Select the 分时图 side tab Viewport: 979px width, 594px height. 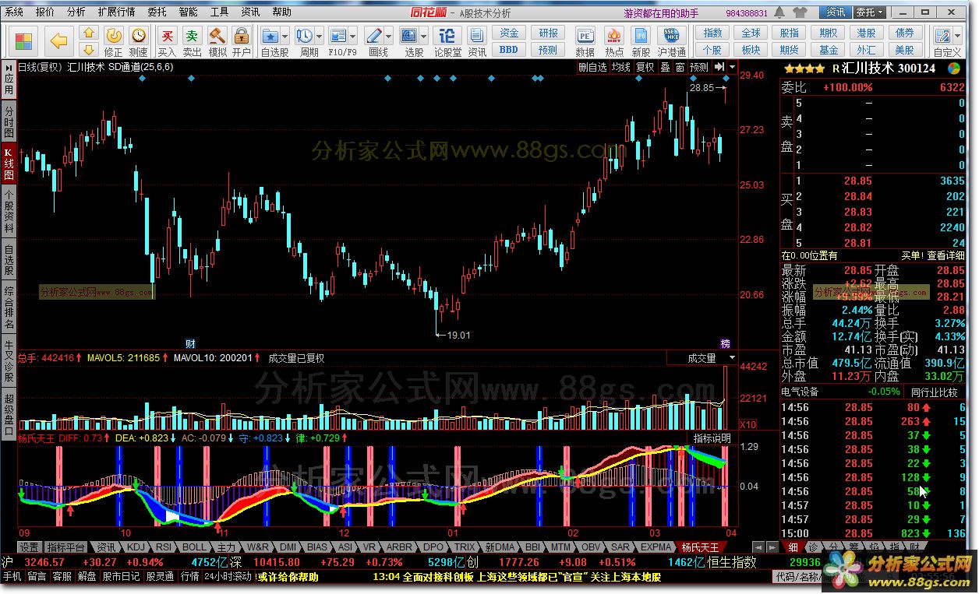pyautogui.click(x=9, y=122)
